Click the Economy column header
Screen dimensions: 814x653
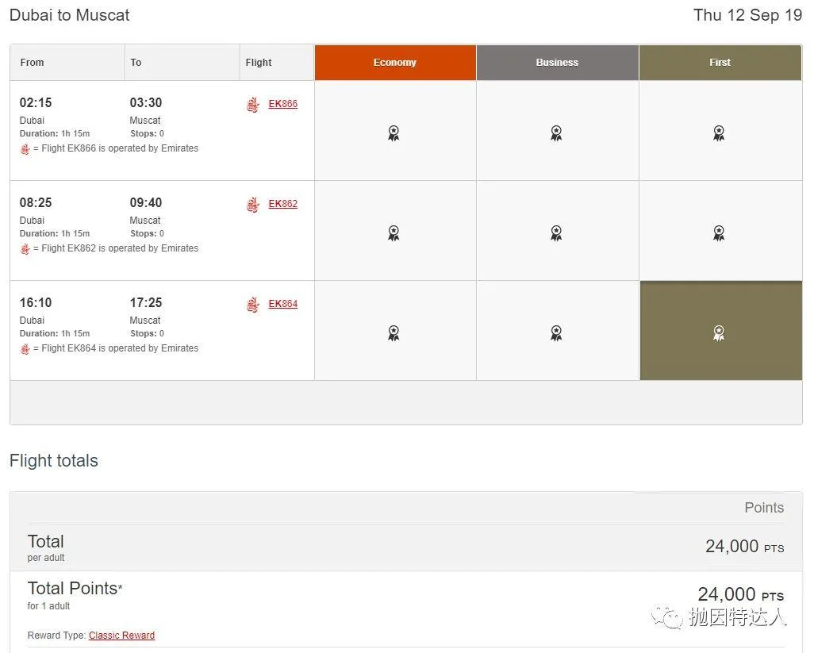click(x=395, y=63)
